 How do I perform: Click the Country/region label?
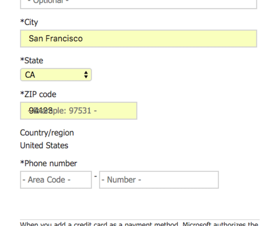click(x=46, y=132)
